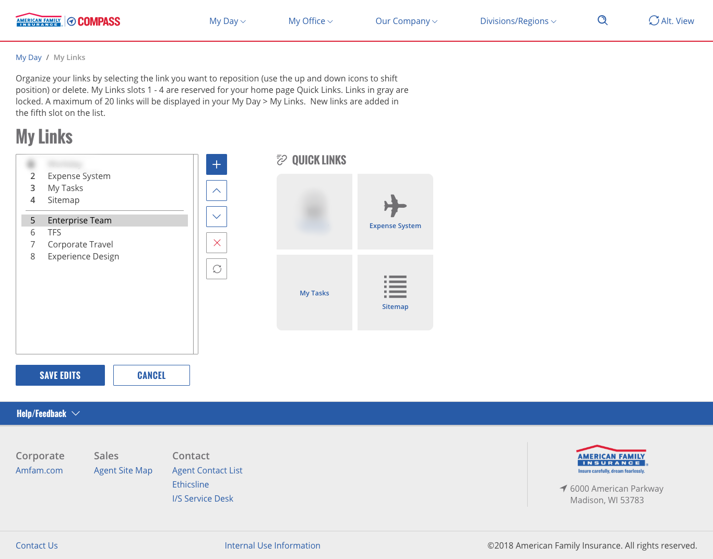The width and height of the screenshot is (713, 559).
Task: Expand the Divisions/Regions menu
Action: click(x=518, y=21)
